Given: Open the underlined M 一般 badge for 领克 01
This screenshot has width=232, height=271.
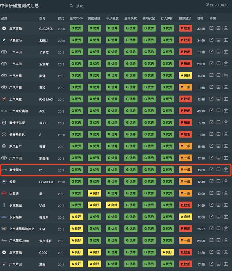Looking at the screenshot, I should coord(186,170).
